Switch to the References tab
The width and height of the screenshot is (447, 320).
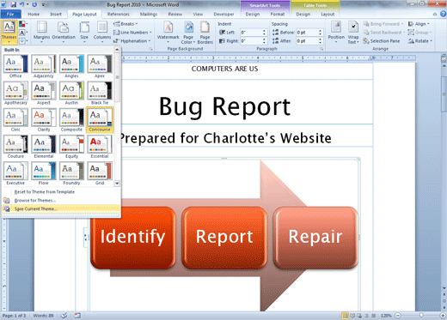[x=118, y=14]
